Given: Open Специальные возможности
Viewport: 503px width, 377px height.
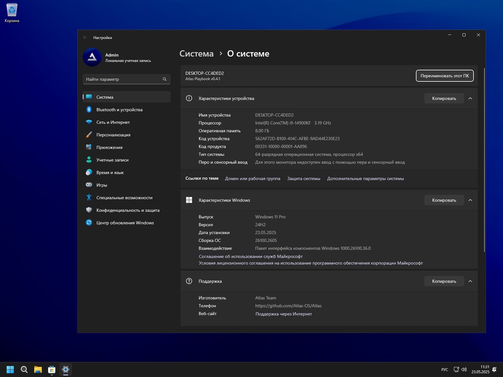Looking at the screenshot, I should 126,197.
